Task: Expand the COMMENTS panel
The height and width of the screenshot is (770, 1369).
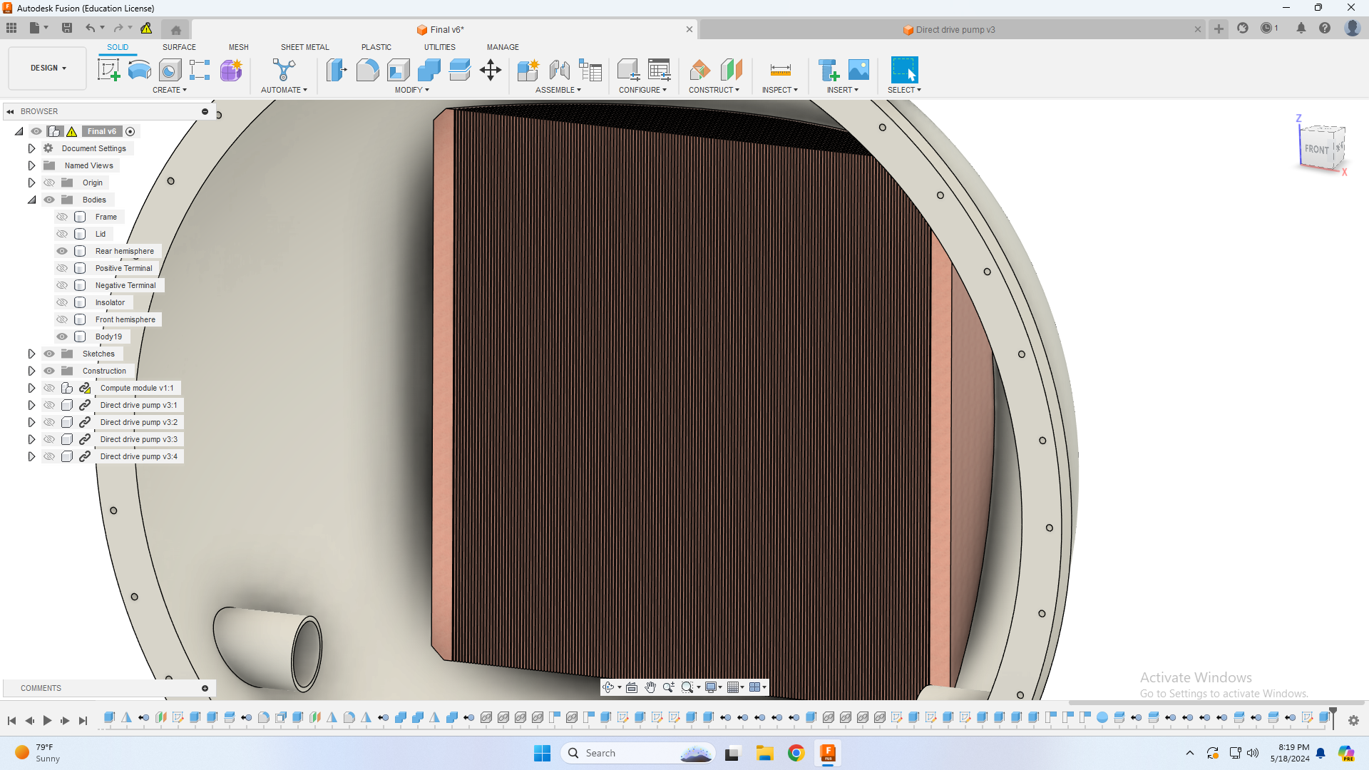Action: tap(205, 688)
